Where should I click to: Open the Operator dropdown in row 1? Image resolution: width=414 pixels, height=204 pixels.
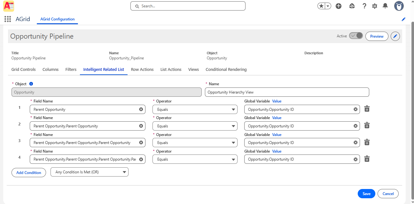click(195, 110)
